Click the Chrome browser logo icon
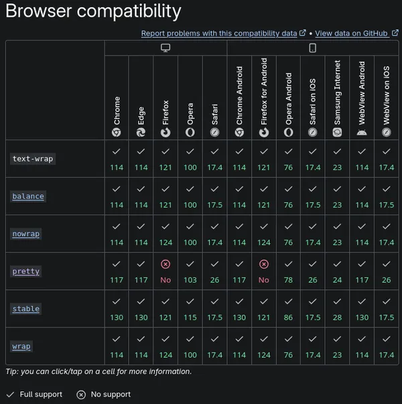402x404 pixels. click(x=117, y=133)
